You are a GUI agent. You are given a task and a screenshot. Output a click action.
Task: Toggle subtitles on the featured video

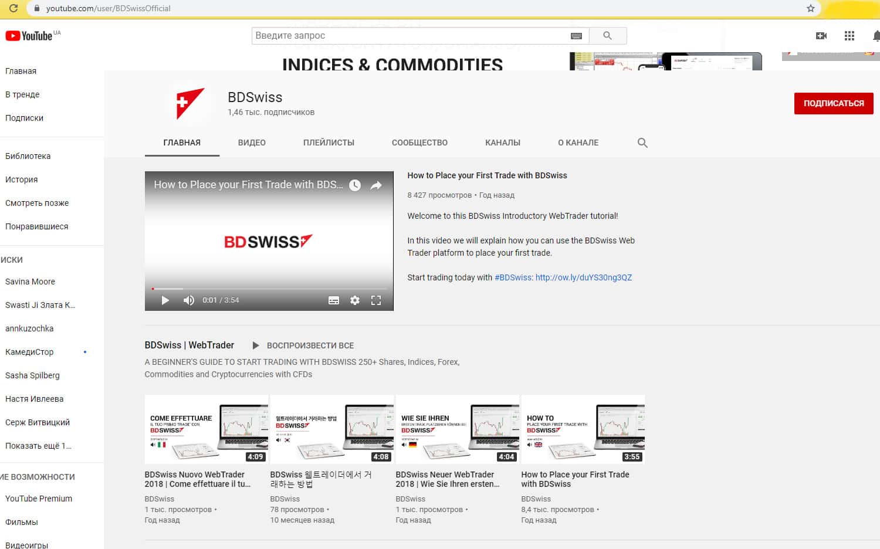pyautogui.click(x=334, y=300)
